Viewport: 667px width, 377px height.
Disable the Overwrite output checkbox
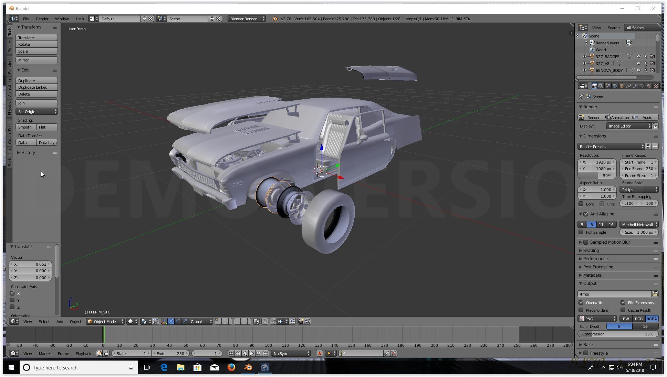point(581,302)
